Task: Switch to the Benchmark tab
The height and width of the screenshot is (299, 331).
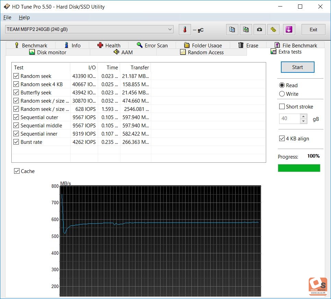Action: point(31,45)
